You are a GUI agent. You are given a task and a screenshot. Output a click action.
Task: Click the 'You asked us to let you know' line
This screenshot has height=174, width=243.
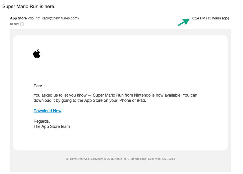point(115,95)
